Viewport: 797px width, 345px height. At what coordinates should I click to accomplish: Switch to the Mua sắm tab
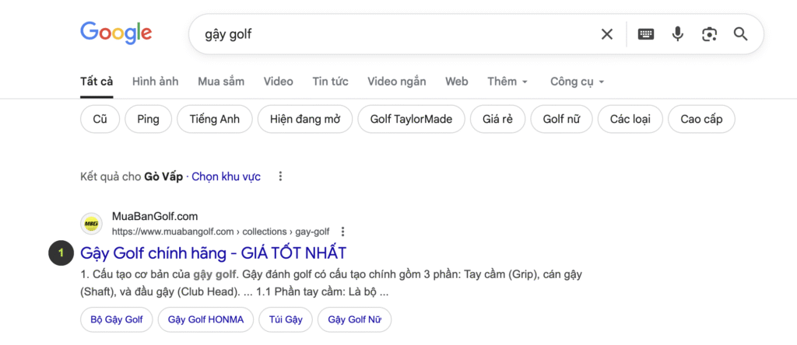(221, 82)
